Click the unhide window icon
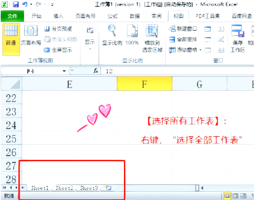 tap(207, 50)
